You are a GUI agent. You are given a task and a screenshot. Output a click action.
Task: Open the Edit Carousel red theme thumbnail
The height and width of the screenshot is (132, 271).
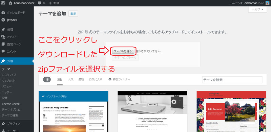point(231,111)
